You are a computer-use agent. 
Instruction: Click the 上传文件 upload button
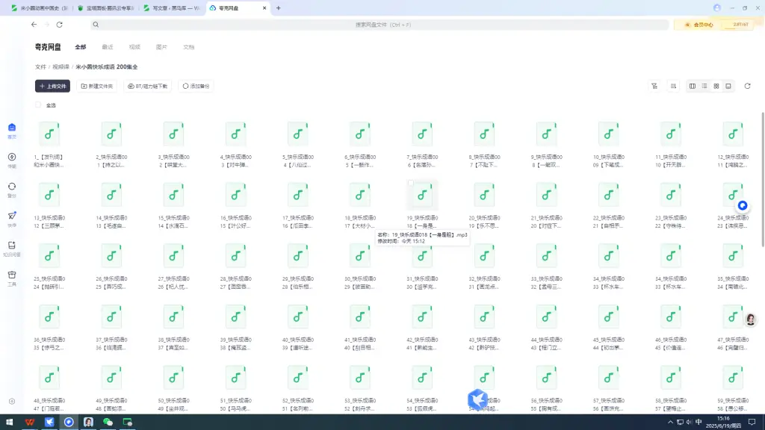coord(53,87)
